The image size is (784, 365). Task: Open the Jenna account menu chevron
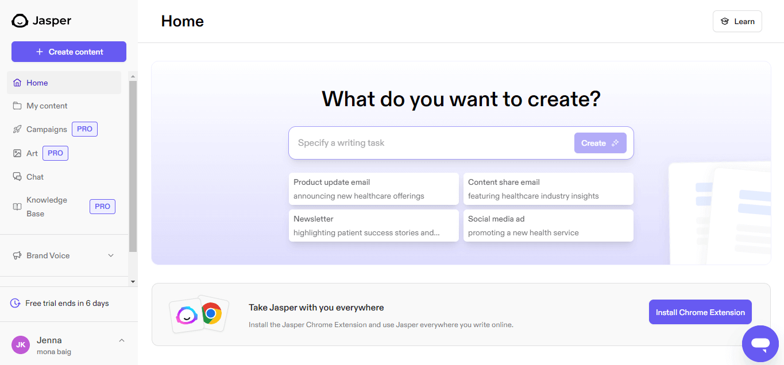point(121,340)
